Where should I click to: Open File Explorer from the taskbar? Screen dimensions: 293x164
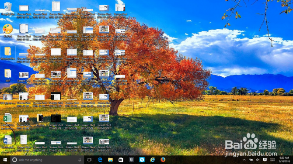pos(111,160)
